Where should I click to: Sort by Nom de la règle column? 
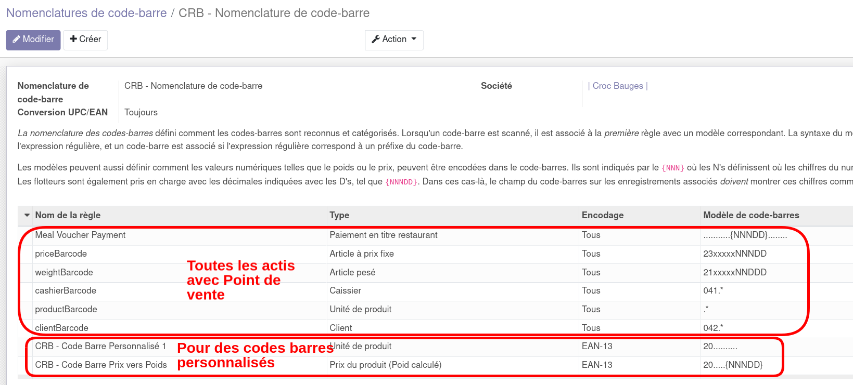point(68,215)
